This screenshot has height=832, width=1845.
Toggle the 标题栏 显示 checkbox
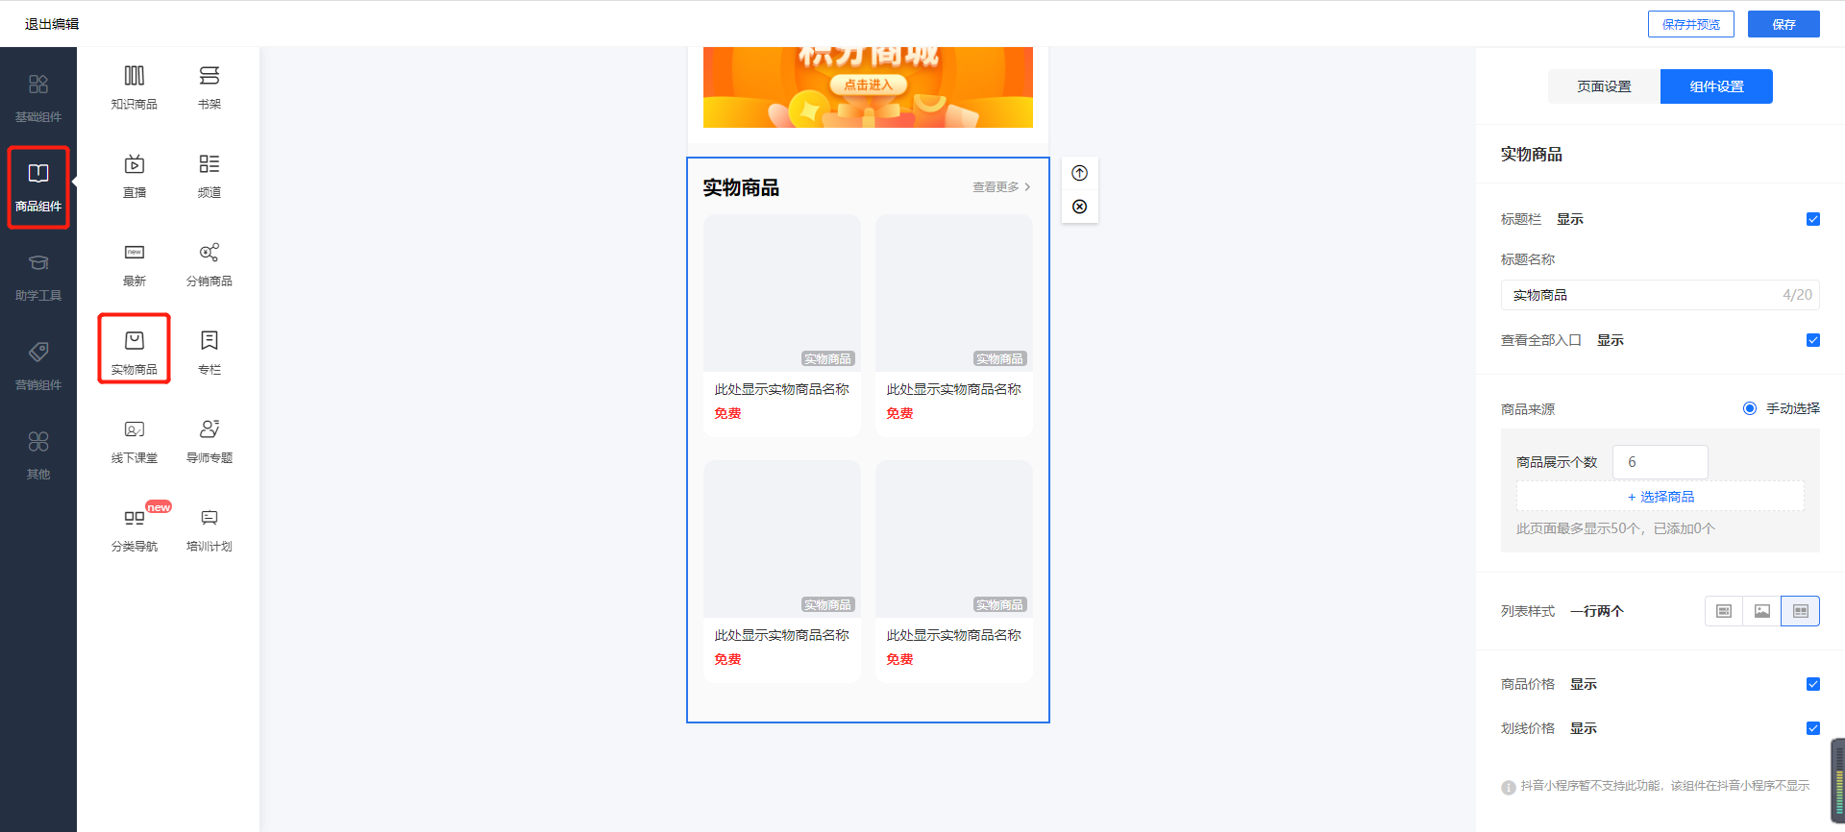pos(1813,219)
